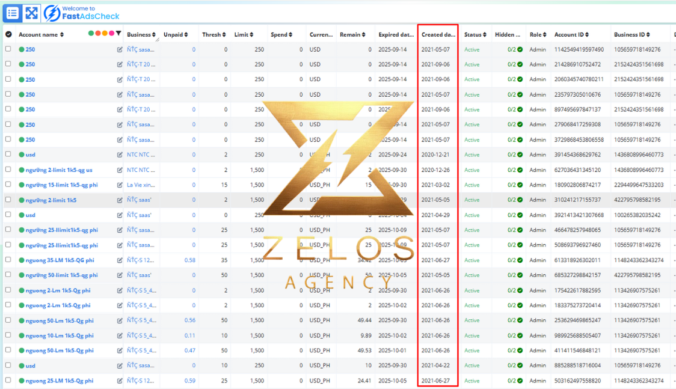
Task: Click edit icon for ngưỡng 15-limit 1k5-qg phi
Action: 120,185
